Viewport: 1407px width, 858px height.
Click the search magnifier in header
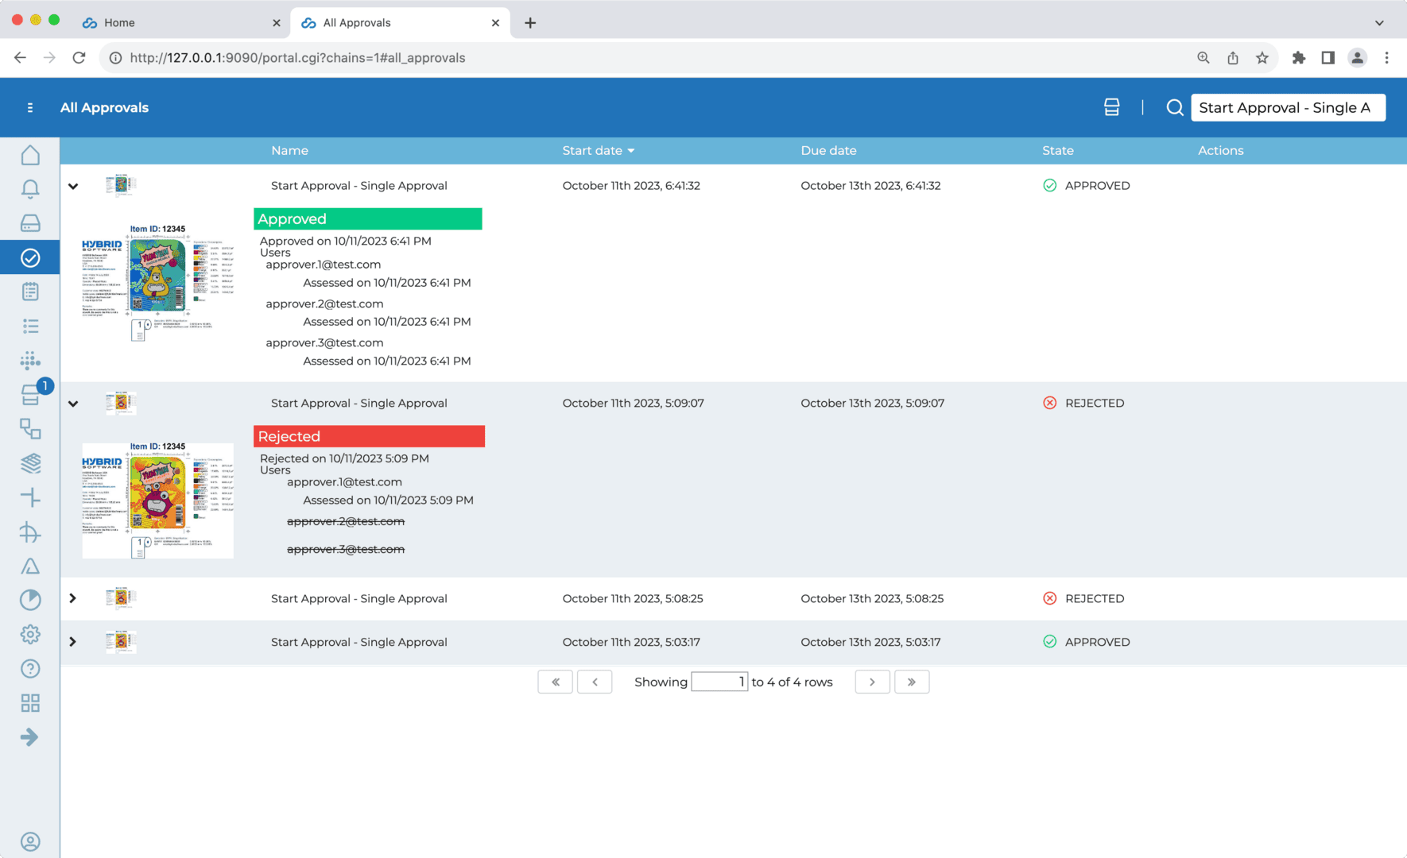tap(1174, 108)
